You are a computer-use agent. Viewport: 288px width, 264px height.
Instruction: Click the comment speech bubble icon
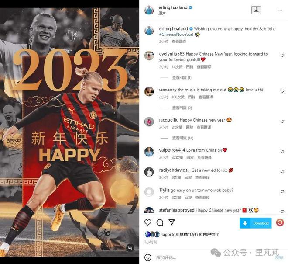(x=160, y=222)
